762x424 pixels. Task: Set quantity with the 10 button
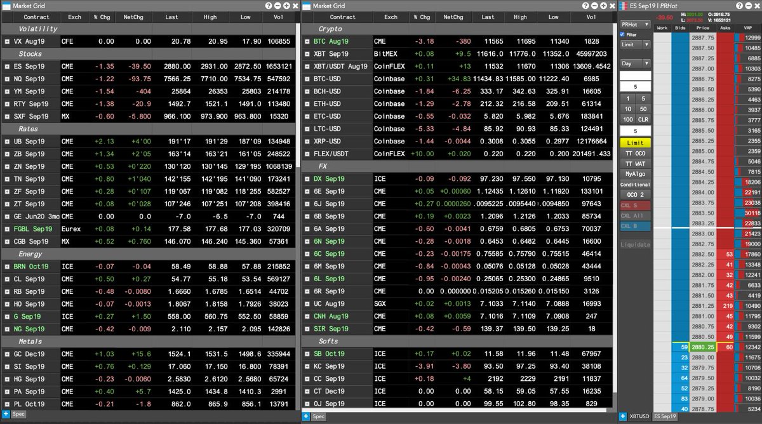pos(627,109)
